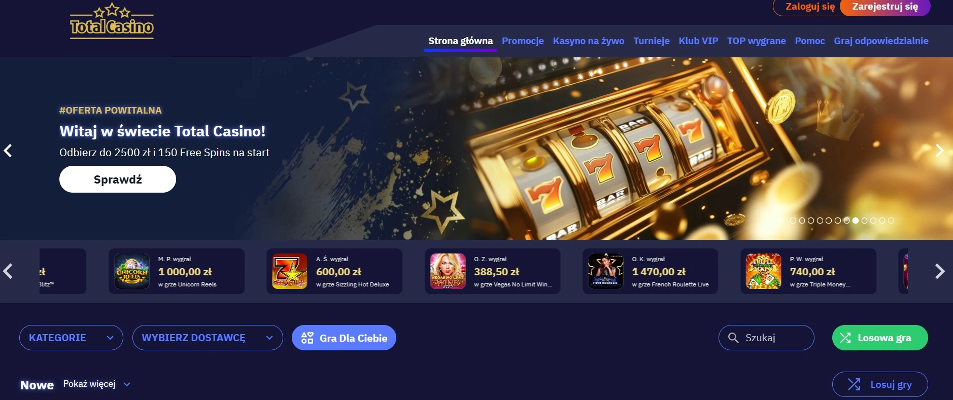Show previous winners in the carousel
This screenshot has width=953, height=400.
(x=8, y=271)
